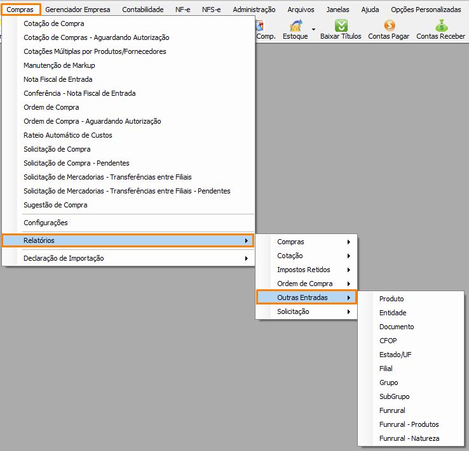Open Configurações from the Compras menu
The height and width of the screenshot is (451, 469).
tap(46, 223)
